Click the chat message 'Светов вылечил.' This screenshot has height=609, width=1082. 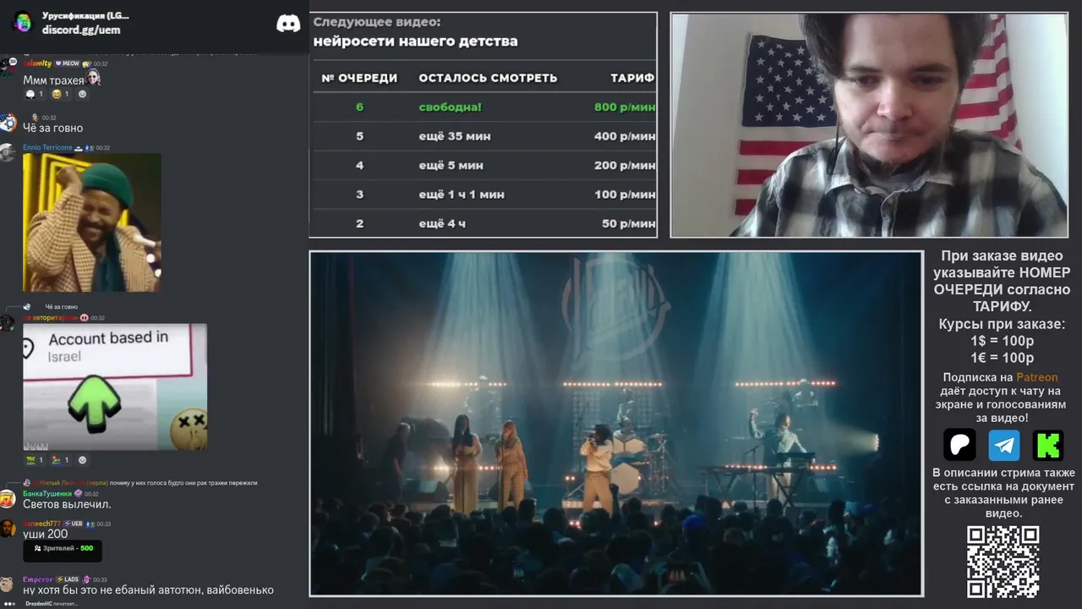(x=67, y=504)
